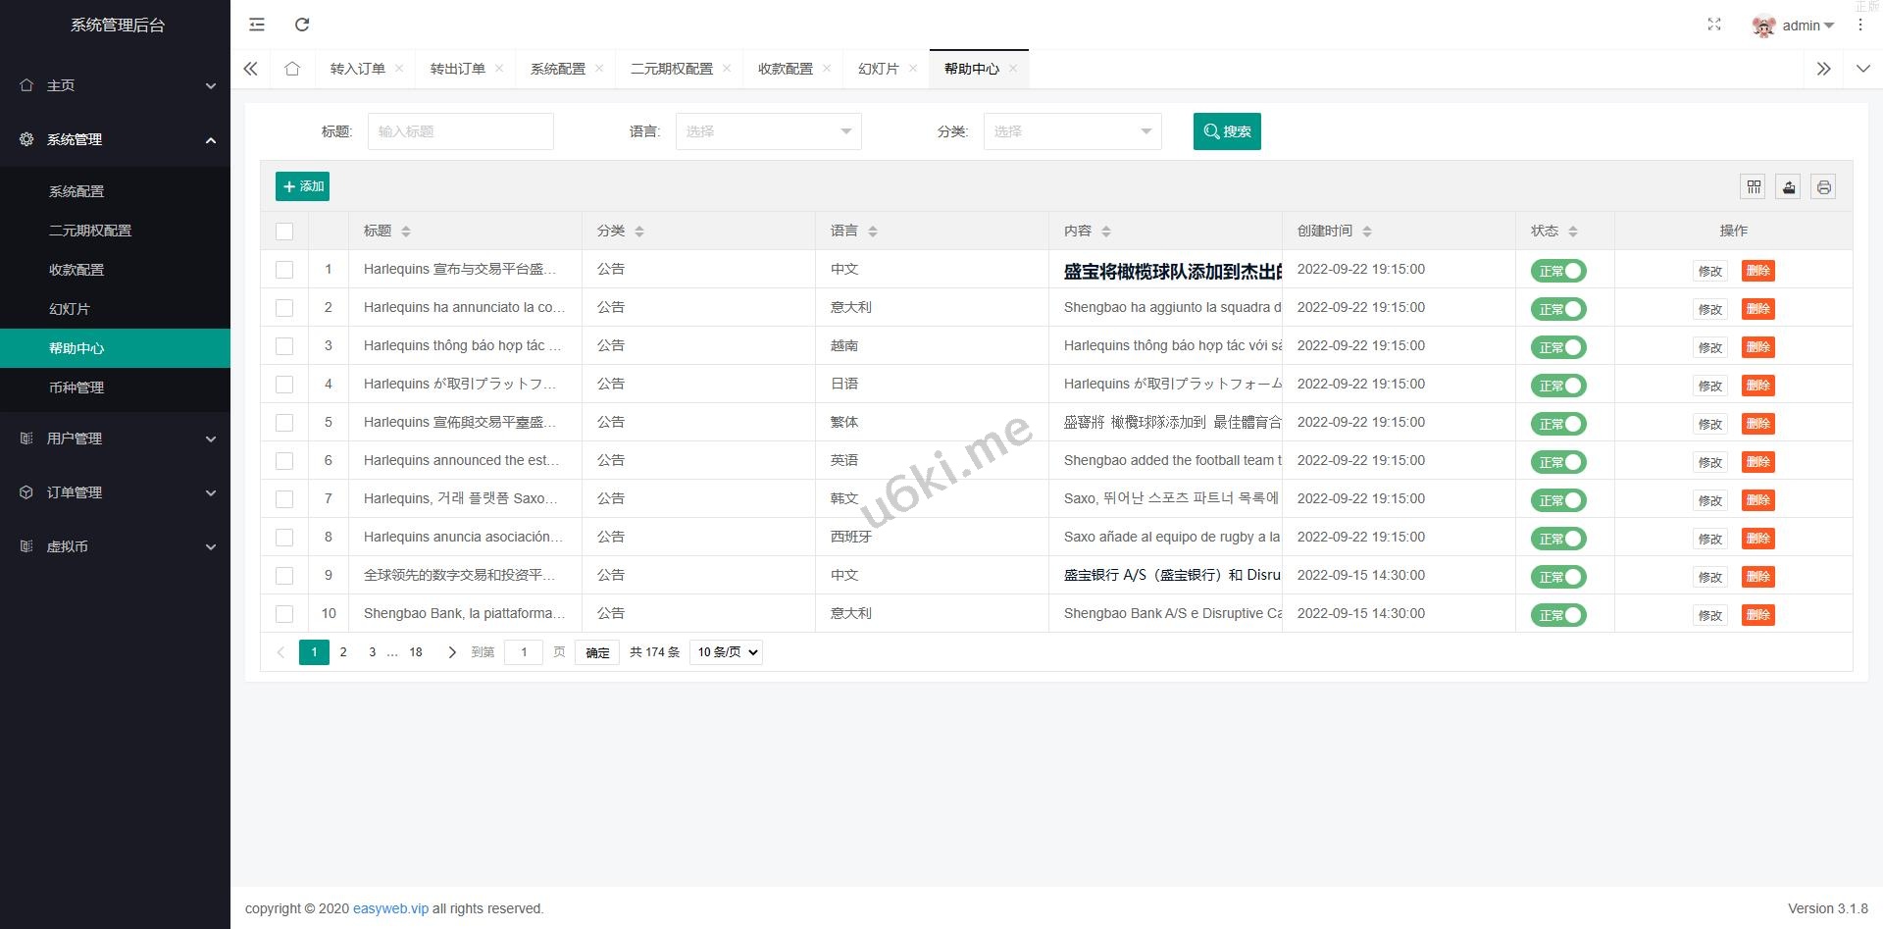
Task: Click the 标题 search input field
Action: [460, 131]
